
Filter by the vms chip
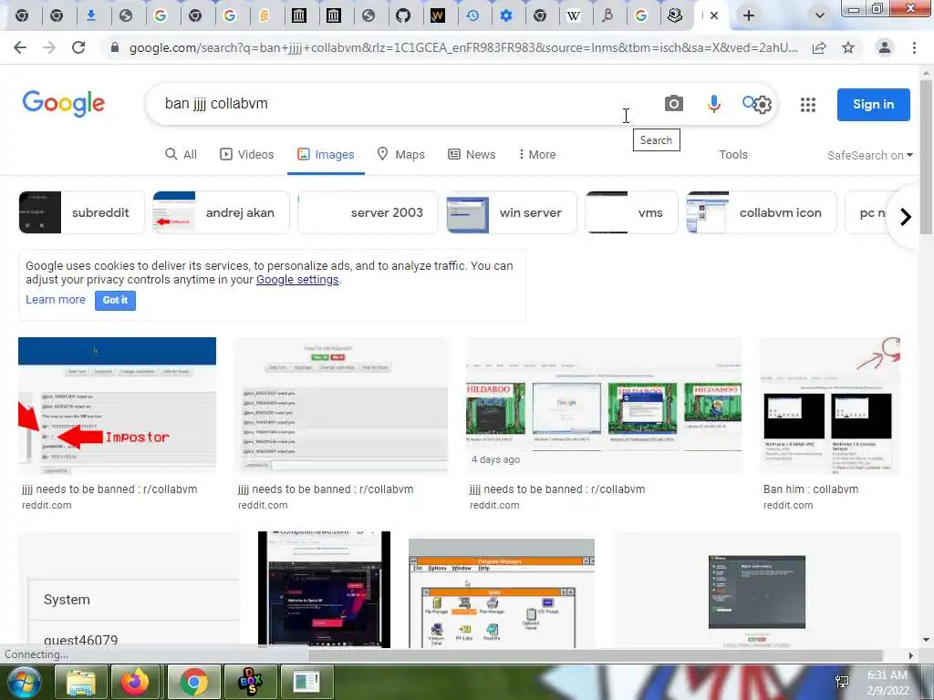pos(631,212)
